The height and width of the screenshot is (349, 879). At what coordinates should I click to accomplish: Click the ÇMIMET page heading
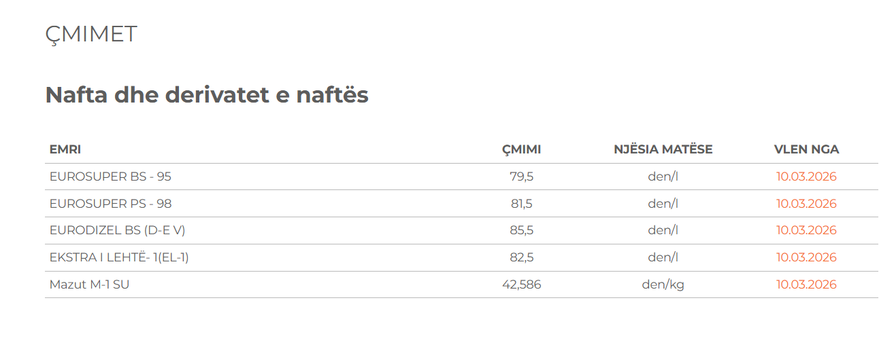pos(91,34)
